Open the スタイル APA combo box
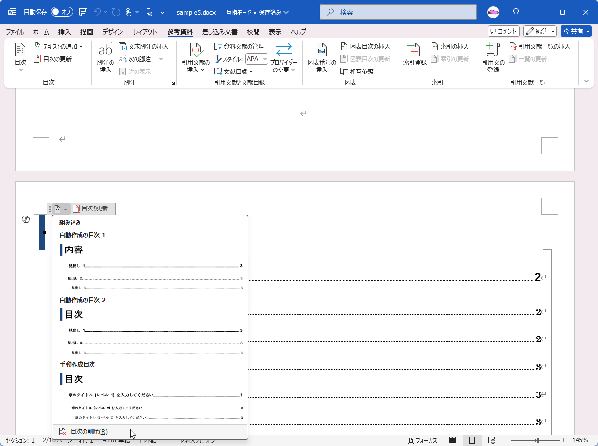598x446 pixels. tap(257, 59)
